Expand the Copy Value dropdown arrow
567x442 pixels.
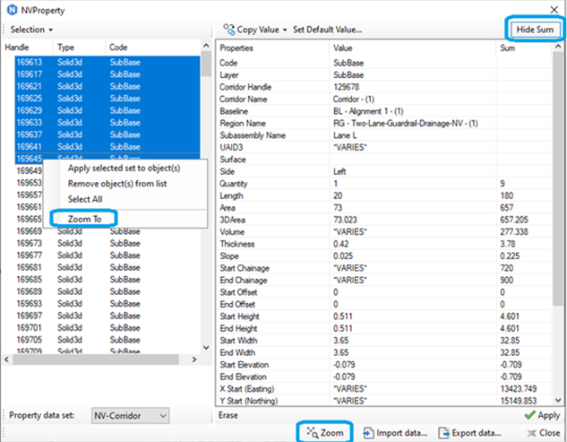(285, 30)
